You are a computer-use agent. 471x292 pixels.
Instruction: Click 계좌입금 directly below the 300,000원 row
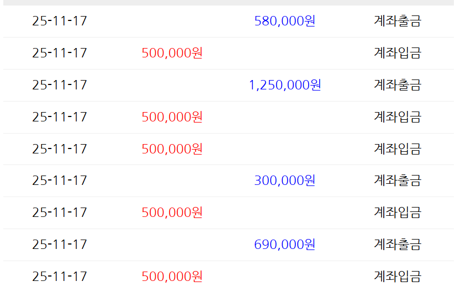pyautogui.click(x=397, y=213)
